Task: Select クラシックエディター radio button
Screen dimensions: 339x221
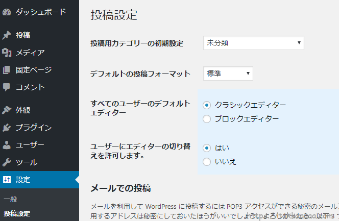Action: click(207, 105)
